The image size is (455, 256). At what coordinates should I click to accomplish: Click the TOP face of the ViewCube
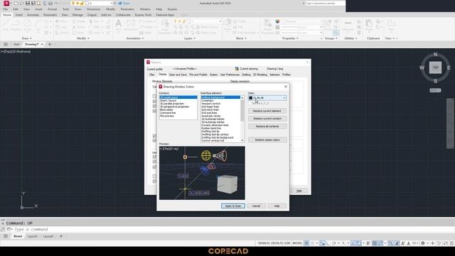[x=435, y=68]
